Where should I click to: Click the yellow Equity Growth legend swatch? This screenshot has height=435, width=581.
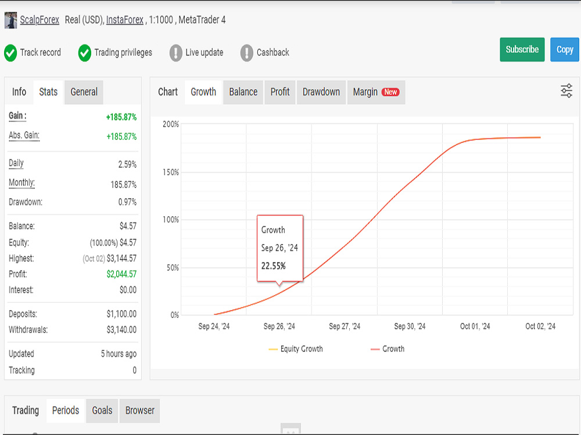273,350
